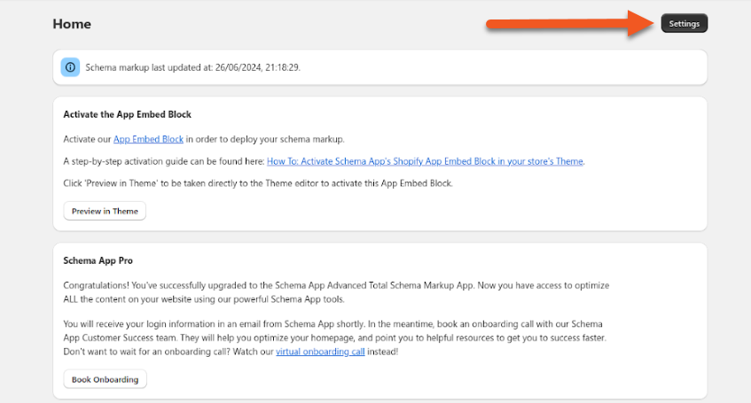Click the "Click 'Preview in Theme'" instruction text
The height and width of the screenshot is (403, 751).
[x=258, y=183]
